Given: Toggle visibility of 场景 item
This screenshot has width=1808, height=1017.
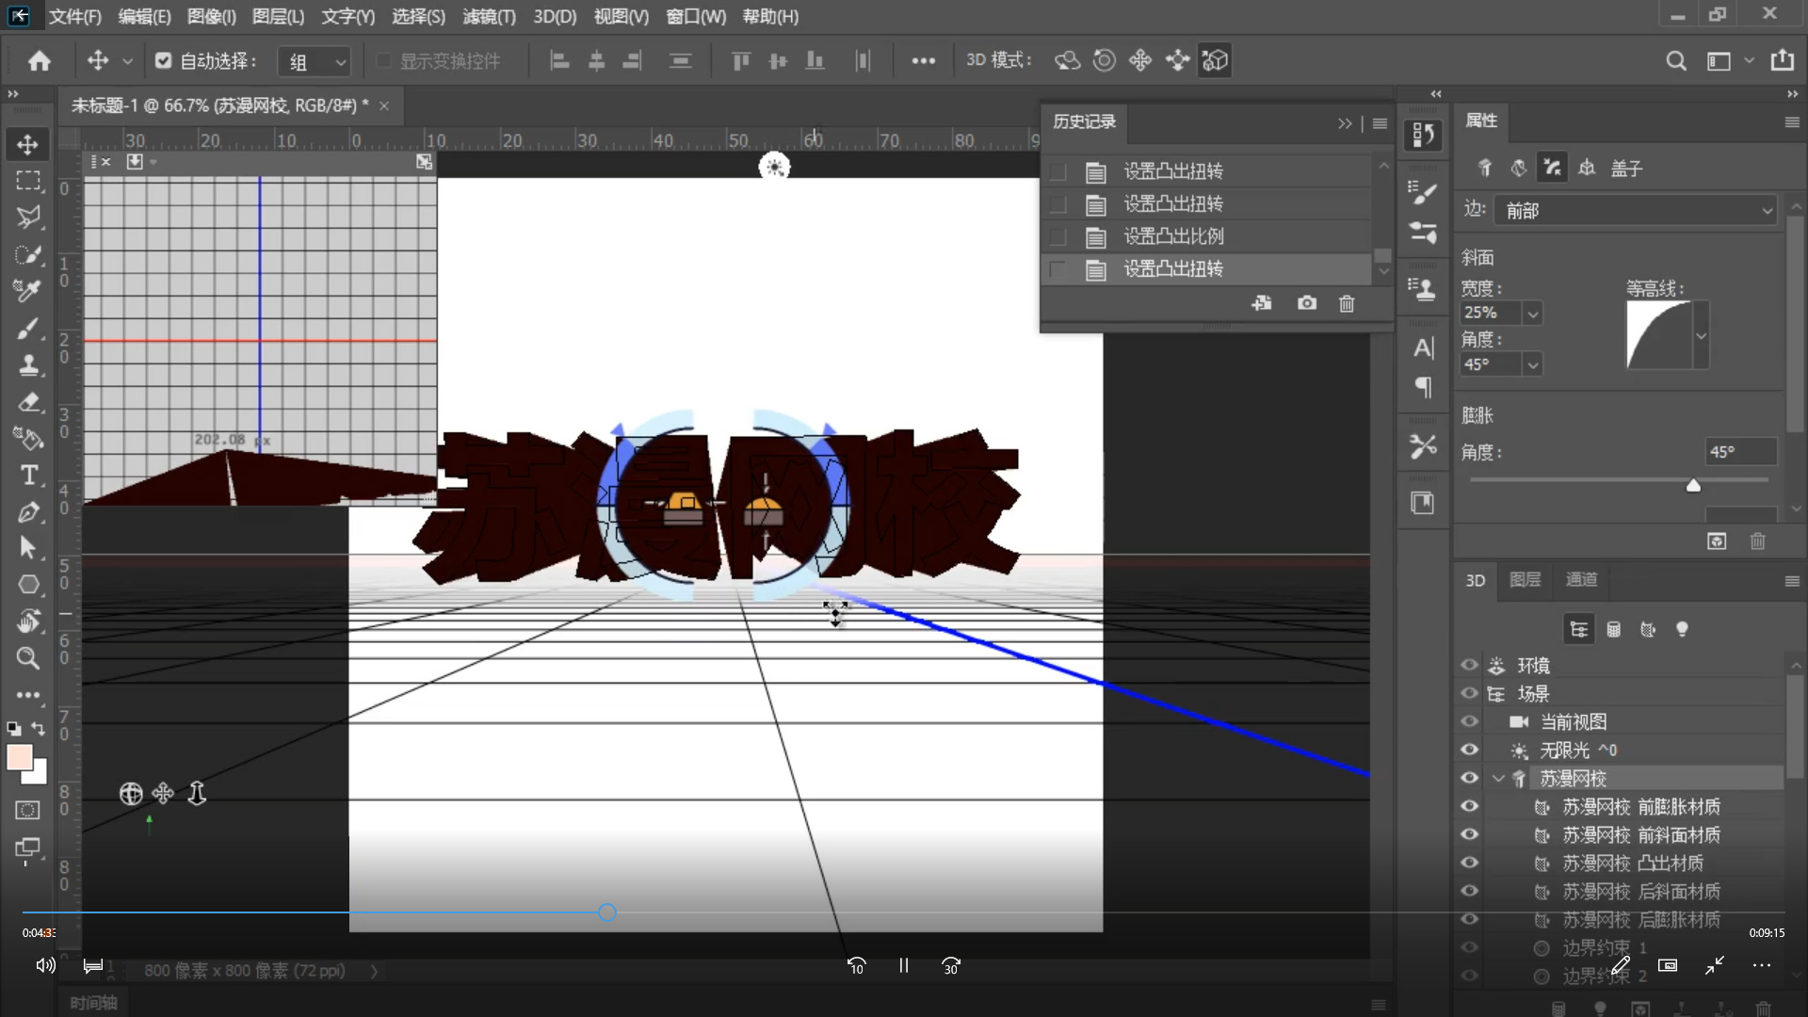Looking at the screenshot, I should pos(1469,693).
